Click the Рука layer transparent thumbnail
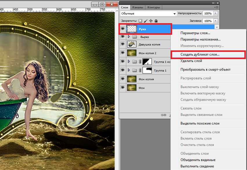The image size is (247, 170). coord(132,29)
